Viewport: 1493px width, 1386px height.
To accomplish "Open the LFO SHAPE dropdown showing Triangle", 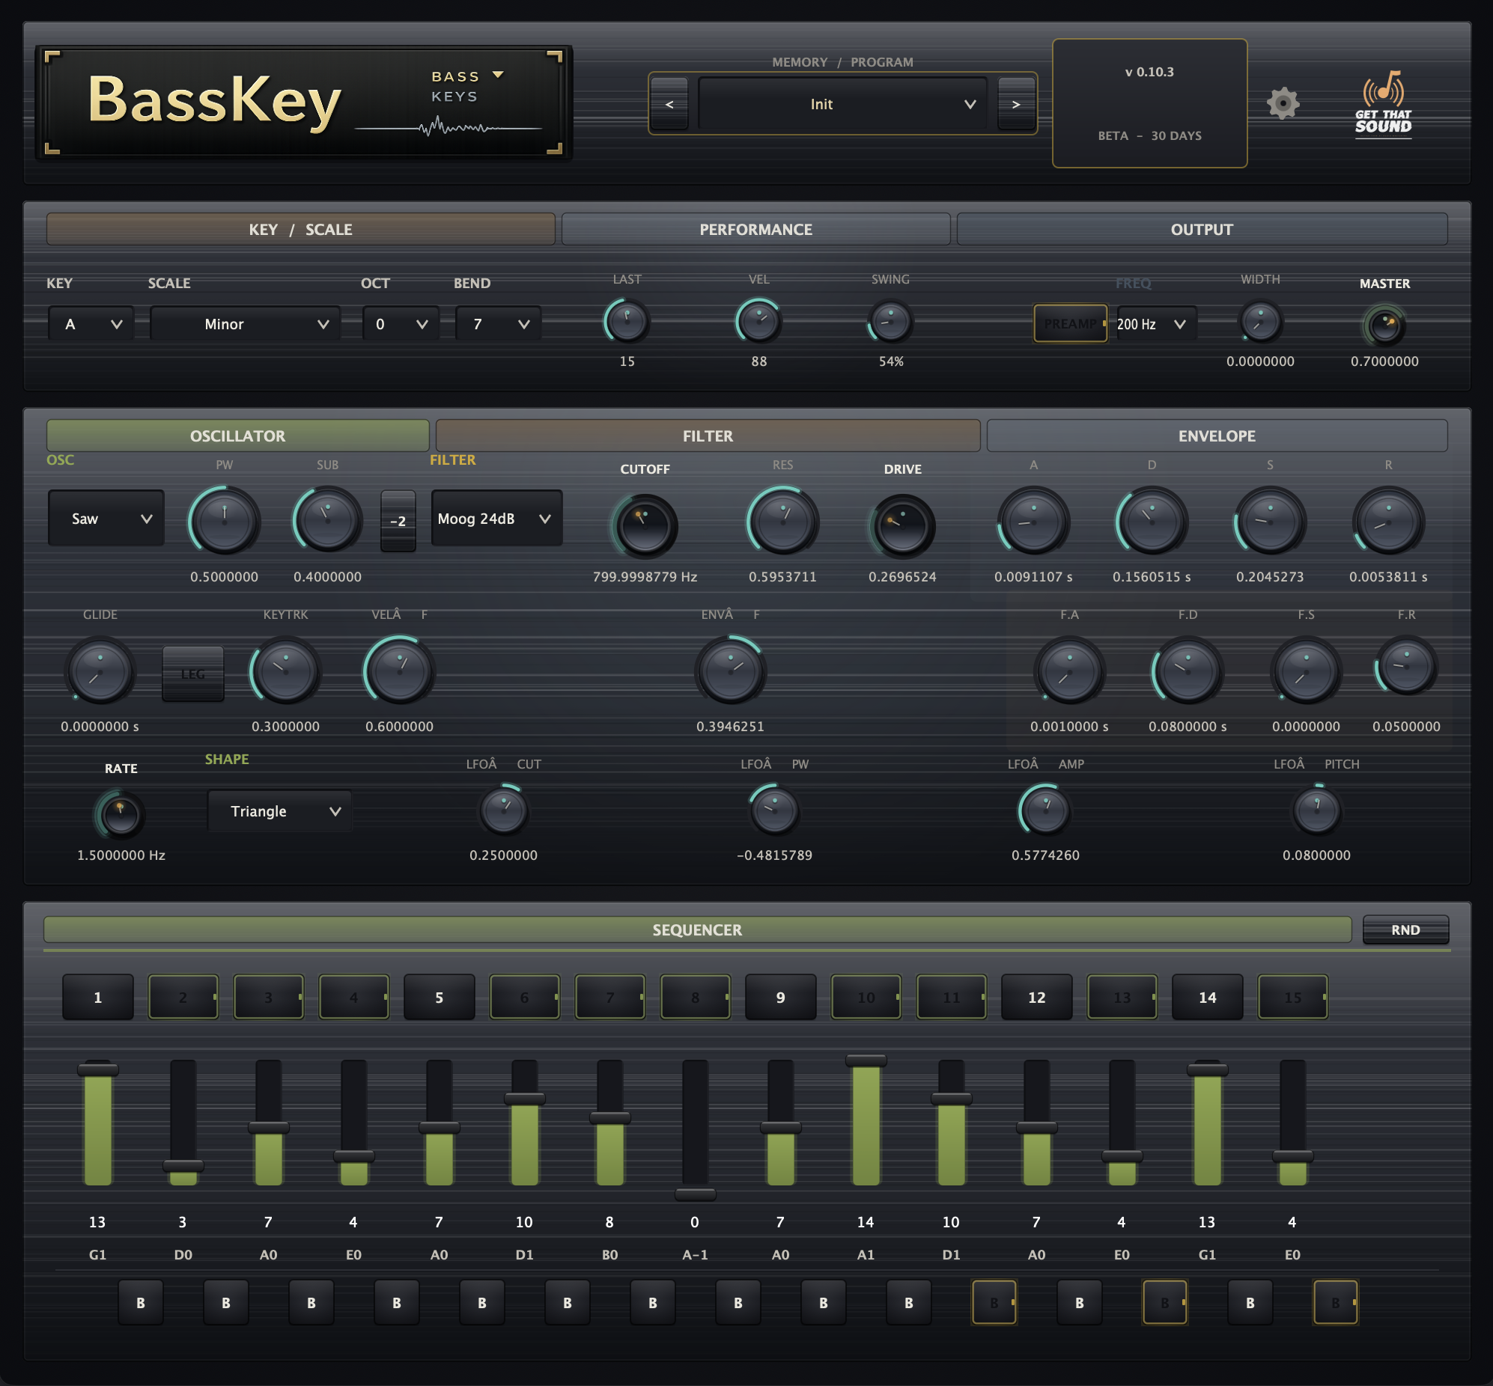I will [x=280, y=810].
